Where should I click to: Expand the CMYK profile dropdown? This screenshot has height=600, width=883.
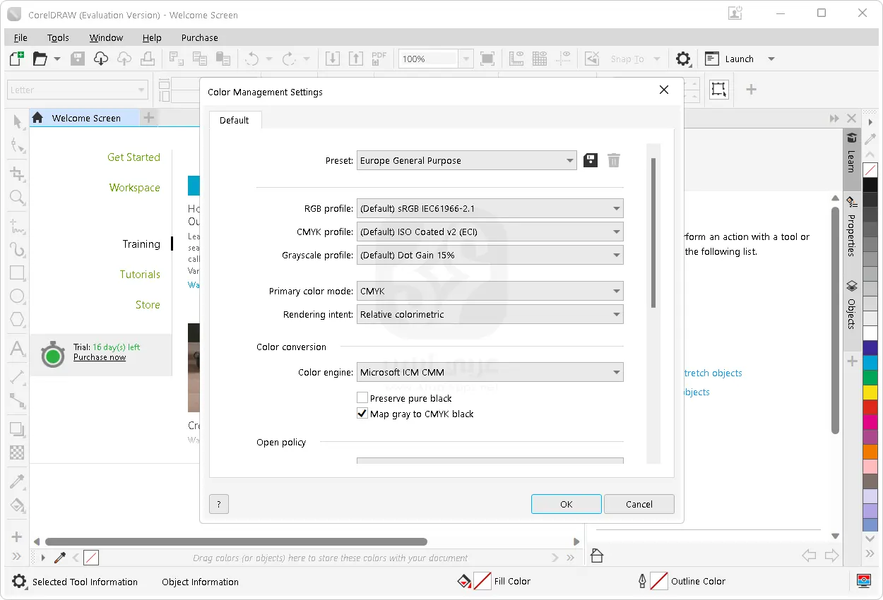tap(490, 232)
